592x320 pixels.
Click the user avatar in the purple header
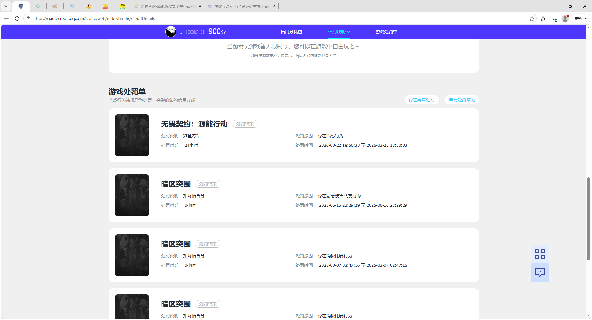(x=171, y=32)
